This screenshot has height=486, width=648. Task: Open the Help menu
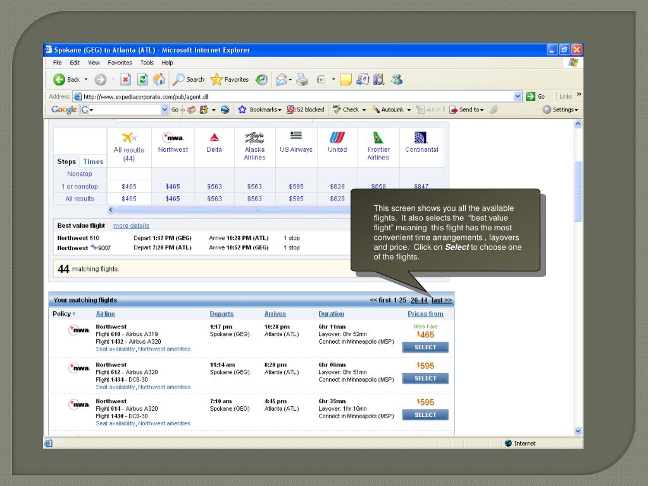tap(167, 63)
